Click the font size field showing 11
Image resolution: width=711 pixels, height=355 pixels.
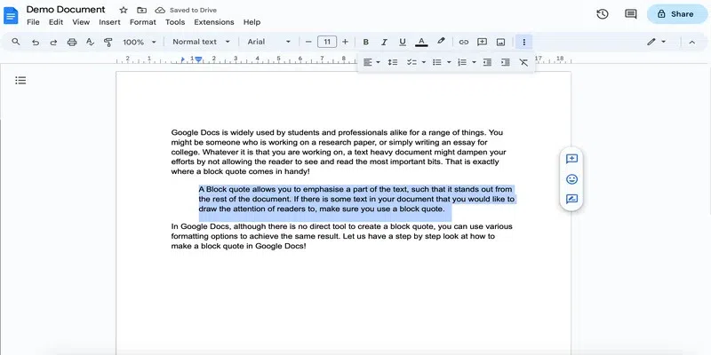327,42
